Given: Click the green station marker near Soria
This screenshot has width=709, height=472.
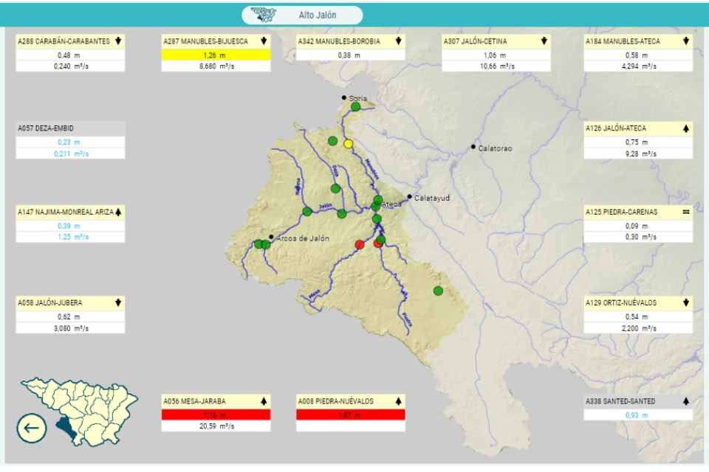Looking at the screenshot, I should coord(355,107).
